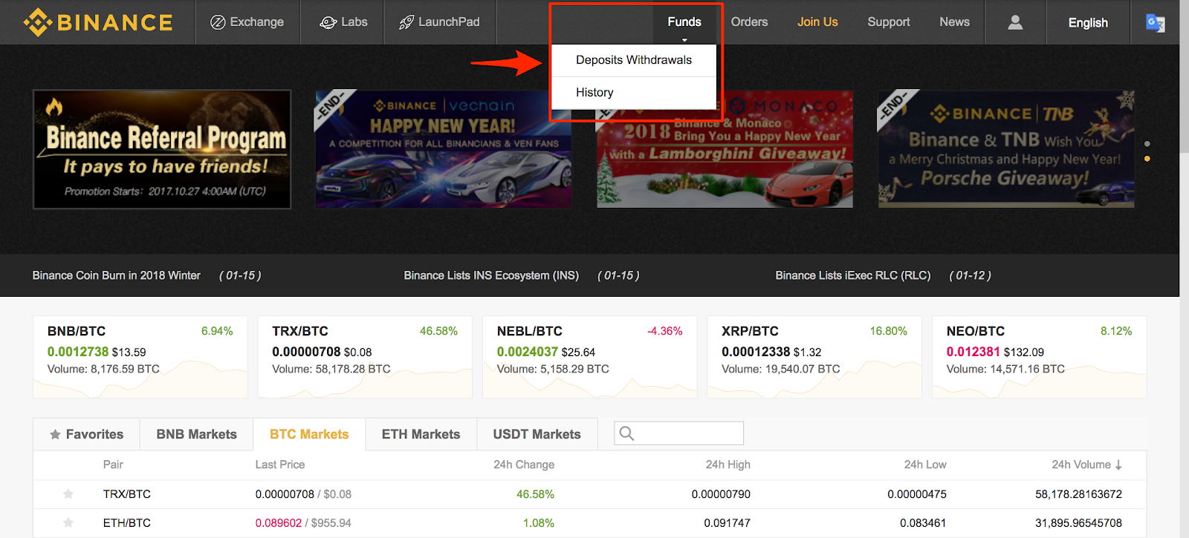
Task: Open the ETH/BTC row in the table
Action: (x=590, y=523)
